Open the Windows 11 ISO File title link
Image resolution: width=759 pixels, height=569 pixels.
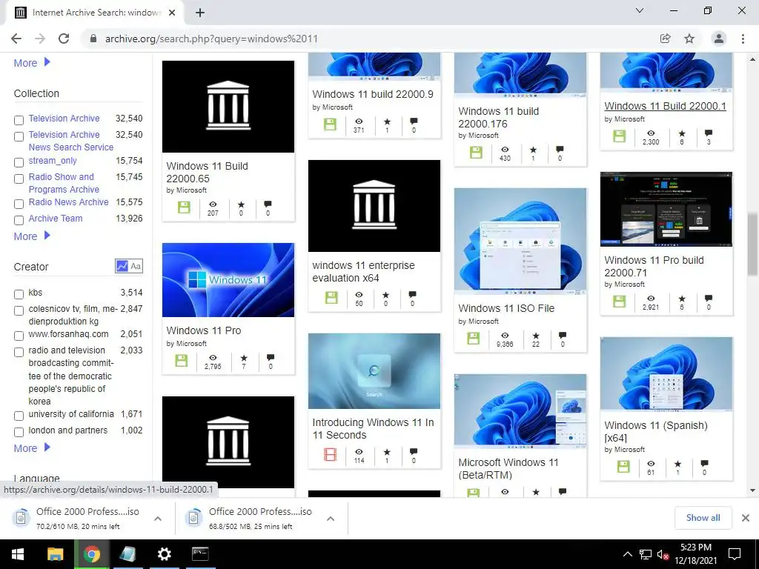coord(506,308)
